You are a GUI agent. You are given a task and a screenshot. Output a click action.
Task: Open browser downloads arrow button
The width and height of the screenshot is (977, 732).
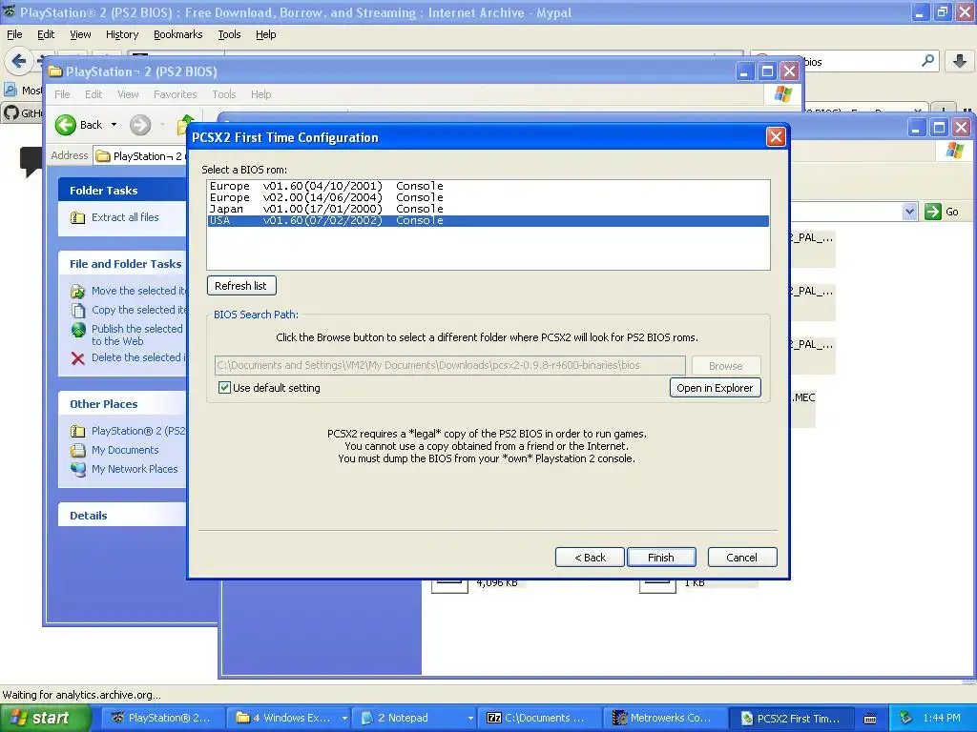pos(959,61)
